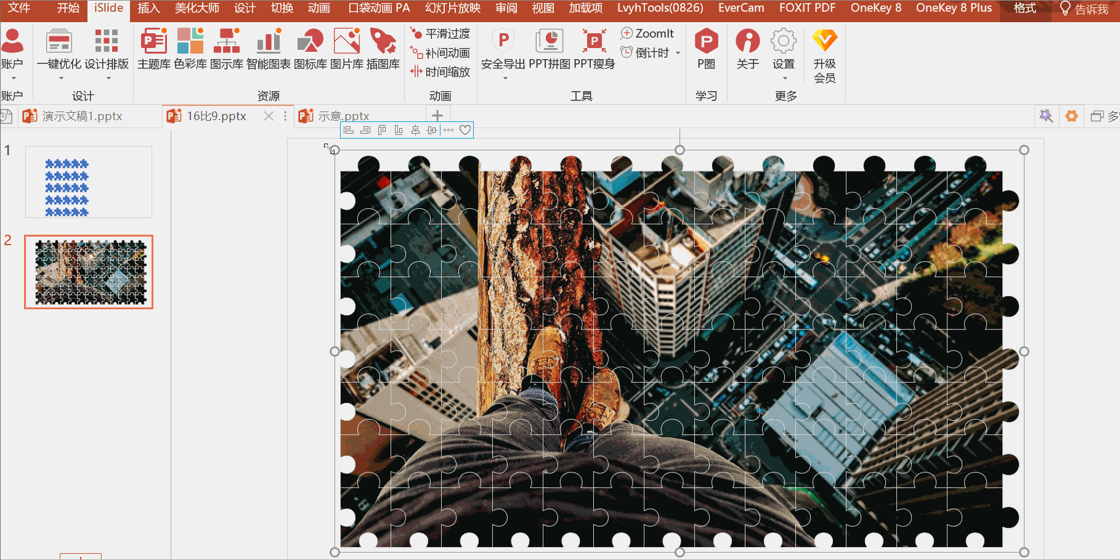Click the 补间动画 button
The image size is (1120, 560).
[440, 53]
